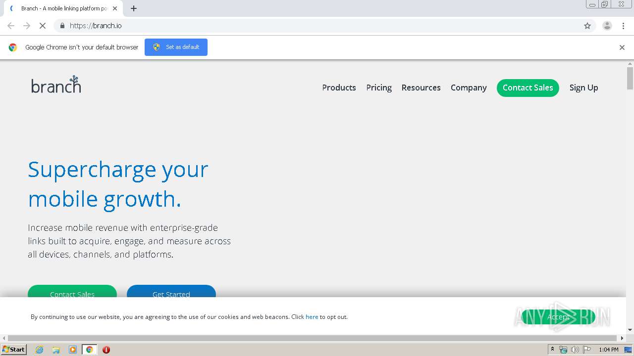Viewport: 634px width, 356px height.
Task: Click the horizontal page scrollbar
Action: click(x=313, y=338)
